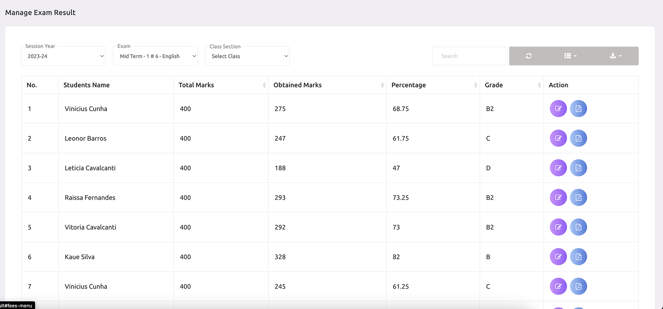
Task: Open the export download icon menu
Action: point(615,56)
